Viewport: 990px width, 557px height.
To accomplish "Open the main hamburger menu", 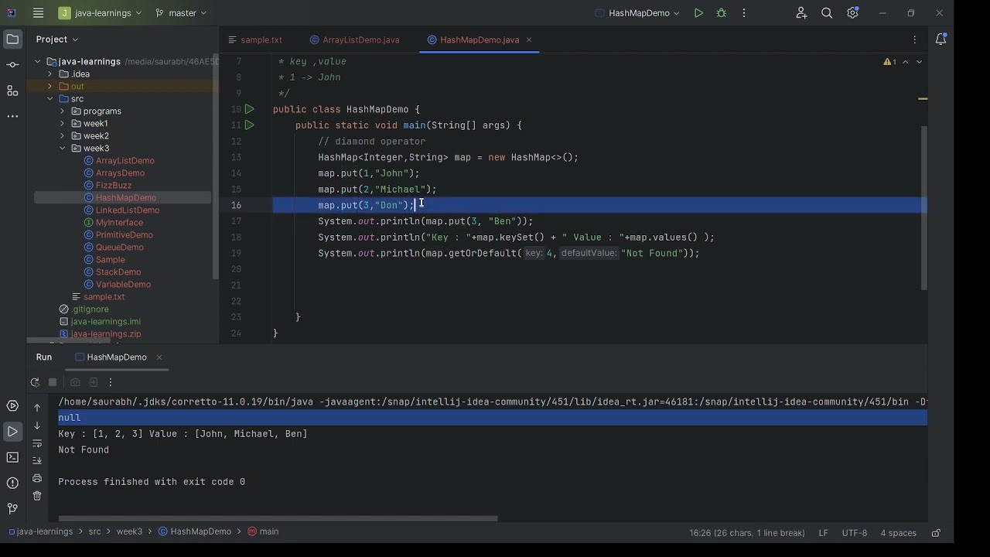I will (x=39, y=13).
